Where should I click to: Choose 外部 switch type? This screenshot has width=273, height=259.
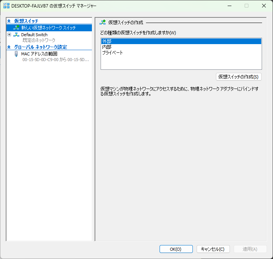coord(181,41)
